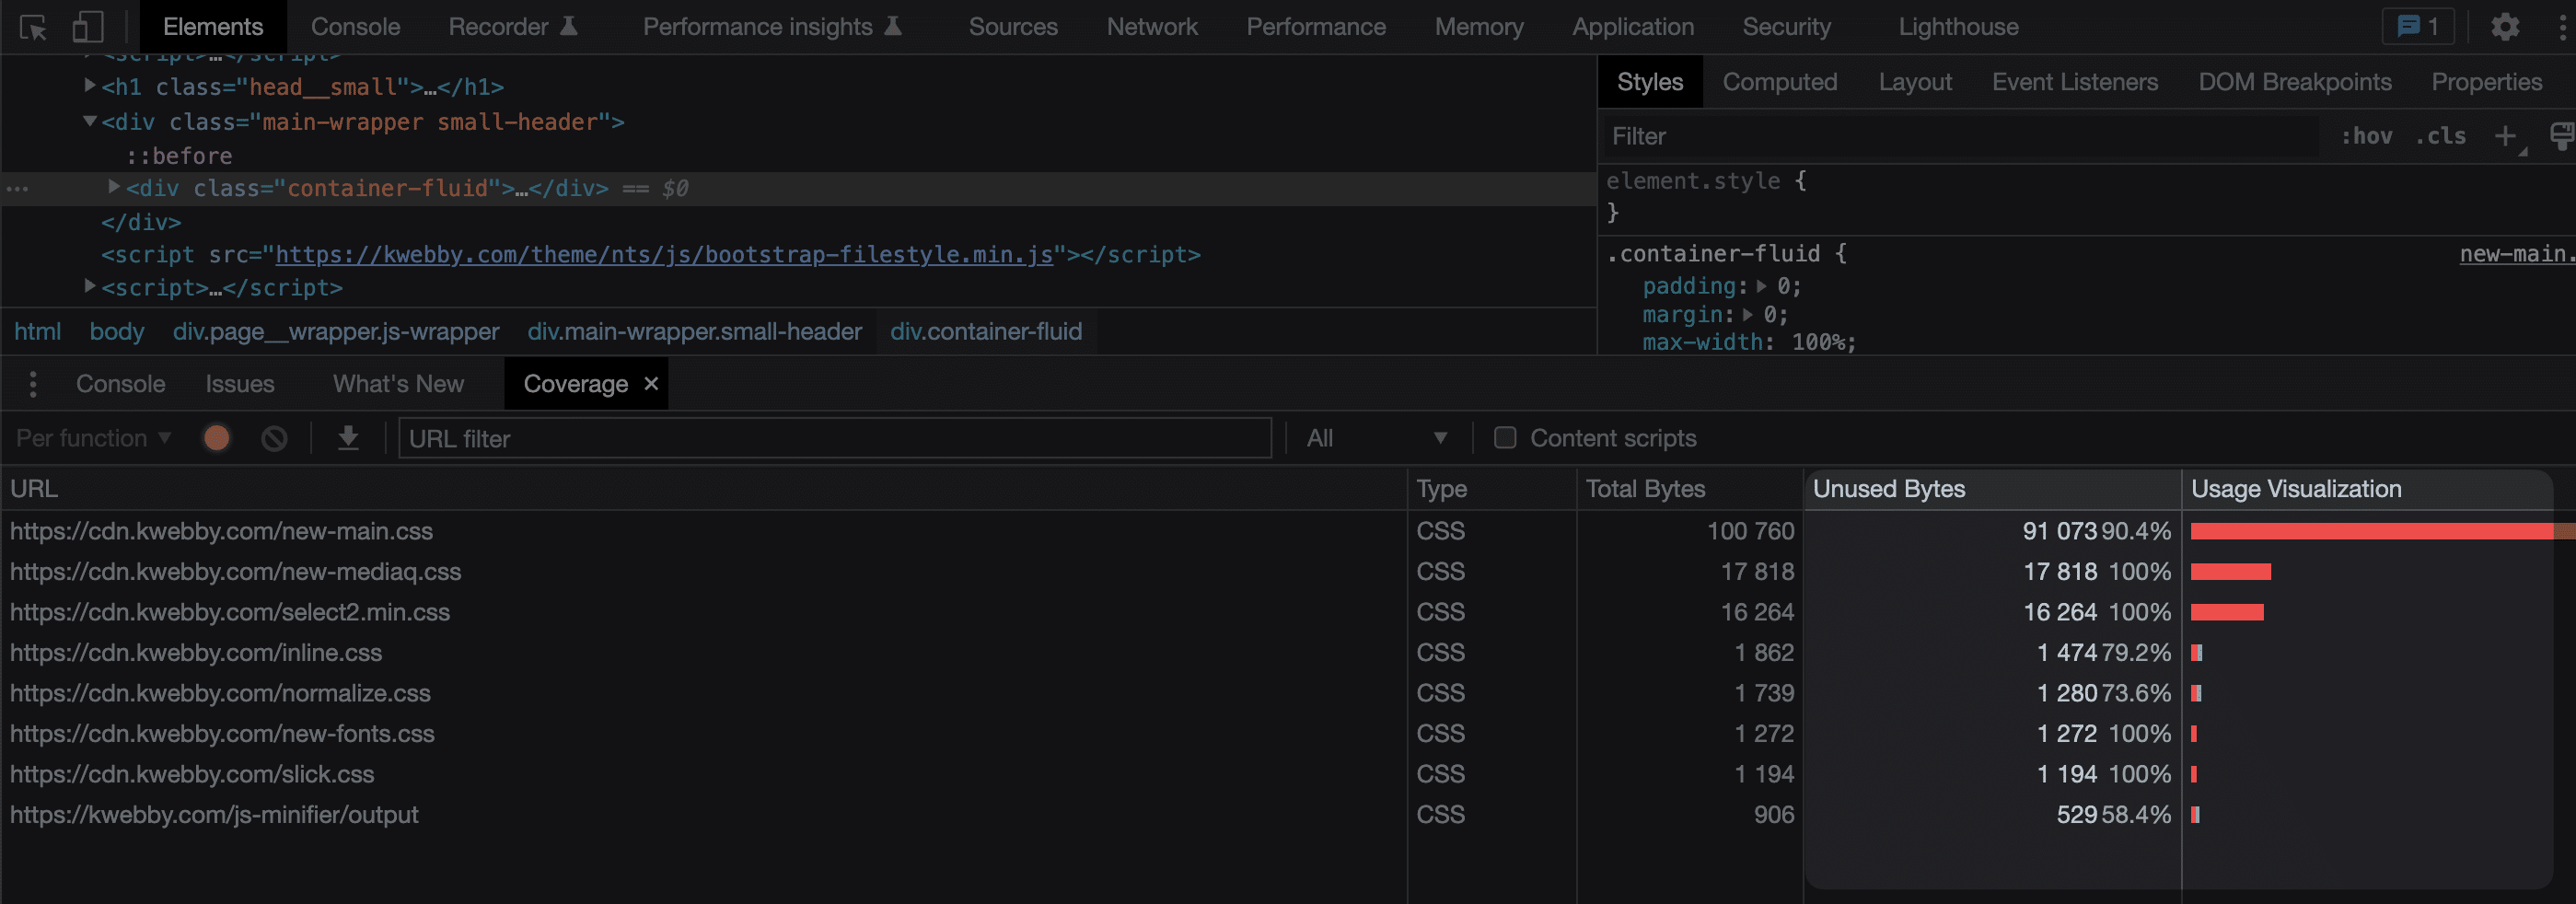
Task: Click the new-mediaq.css usage bar
Action: pos(2231,572)
